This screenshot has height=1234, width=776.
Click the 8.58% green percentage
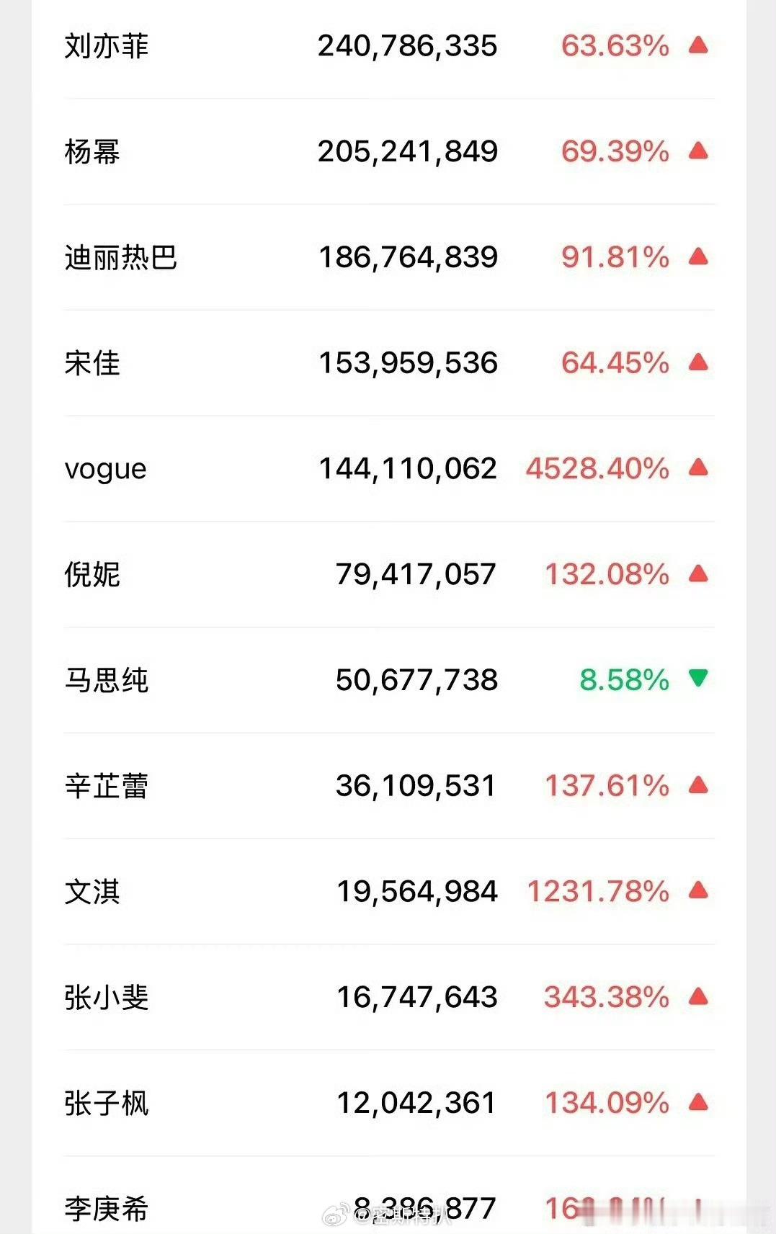(x=625, y=680)
